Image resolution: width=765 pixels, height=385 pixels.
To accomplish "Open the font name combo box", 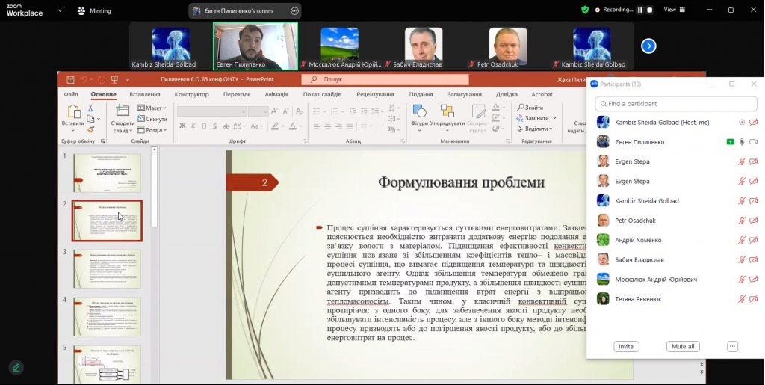I will (x=211, y=111).
